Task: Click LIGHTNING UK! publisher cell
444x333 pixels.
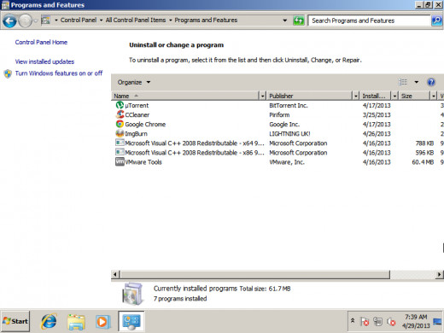Action: coord(289,133)
